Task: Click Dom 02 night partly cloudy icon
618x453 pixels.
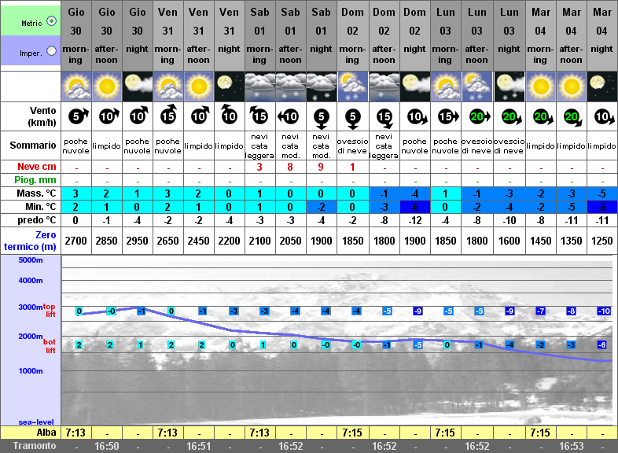Action: [415, 87]
